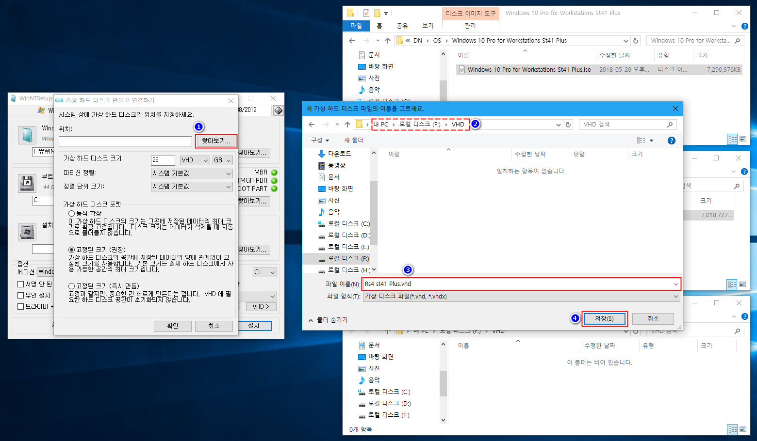Go back in the save dialog navigation
757x441 pixels.
click(x=312, y=125)
